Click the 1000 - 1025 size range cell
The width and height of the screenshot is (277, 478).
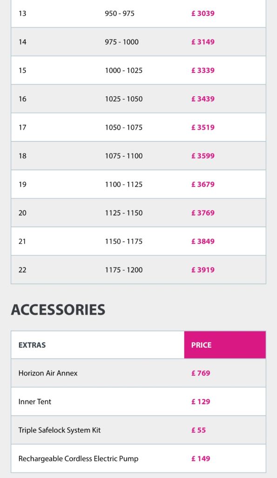click(124, 70)
